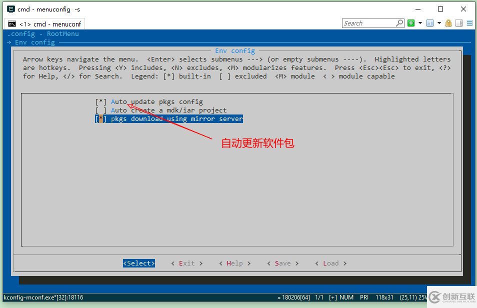Click the lock console icon in toolbar
This screenshot has height=308, width=477.
pyautogui.click(x=448, y=23)
